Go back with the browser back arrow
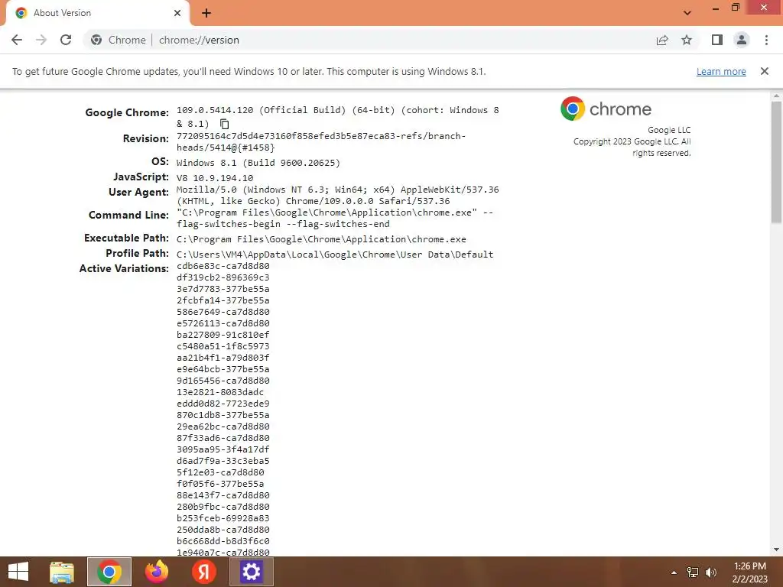783x587 pixels. pos(17,40)
